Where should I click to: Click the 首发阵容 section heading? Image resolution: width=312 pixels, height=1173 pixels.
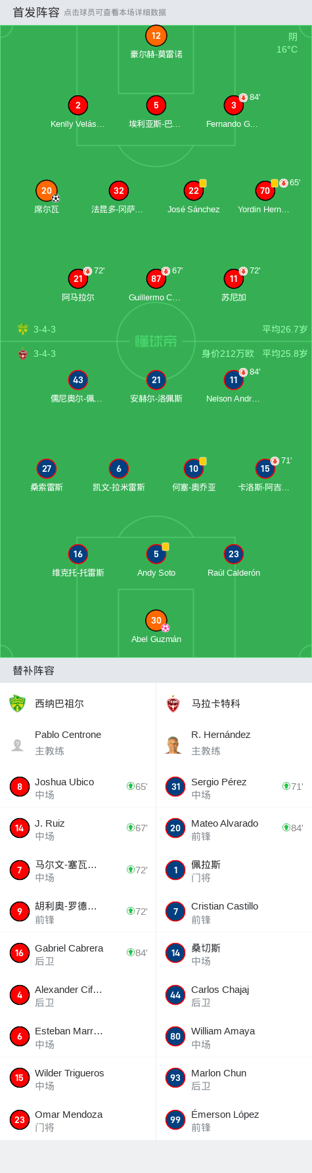click(x=36, y=12)
